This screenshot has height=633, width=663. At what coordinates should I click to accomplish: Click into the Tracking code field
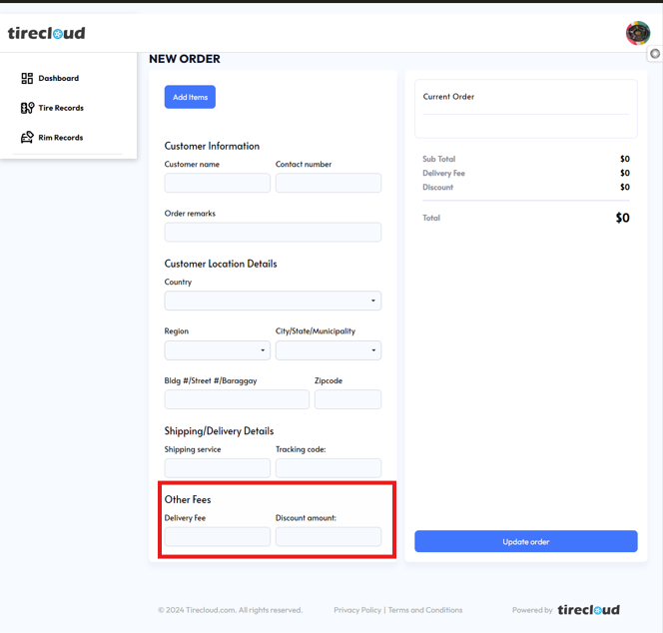(328, 467)
